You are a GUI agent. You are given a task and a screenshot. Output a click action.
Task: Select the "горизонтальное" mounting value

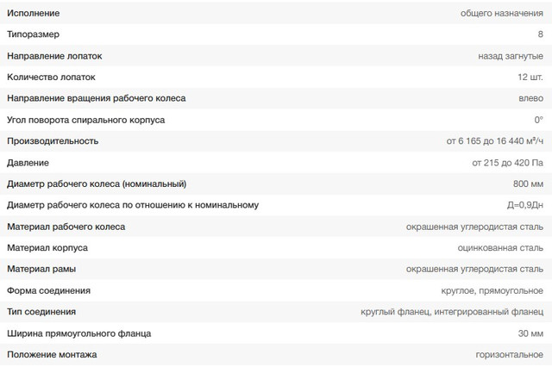[509, 355]
